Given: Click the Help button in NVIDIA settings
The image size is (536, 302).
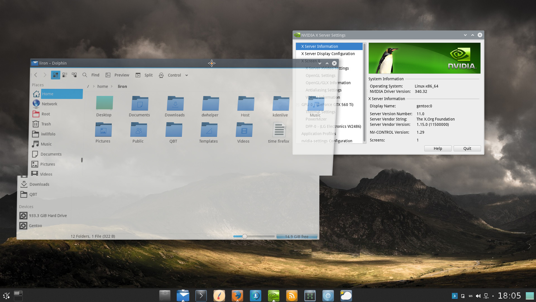Looking at the screenshot, I should coord(438,148).
